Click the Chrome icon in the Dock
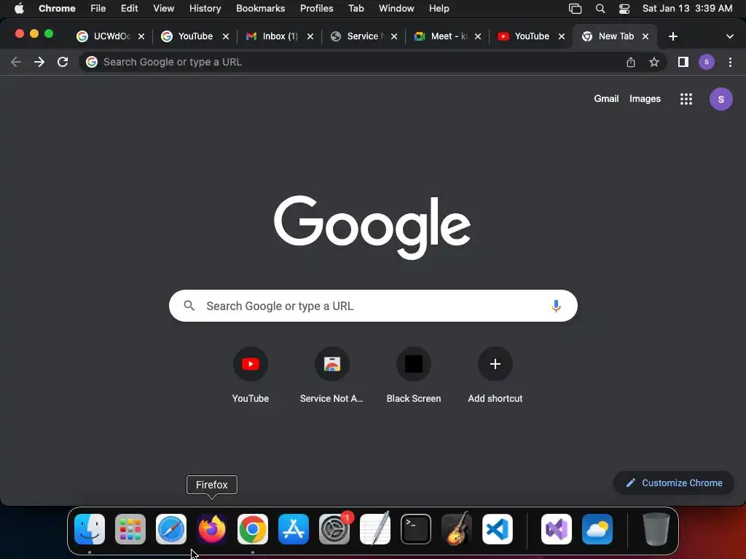Viewport: 746px width, 559px height. [x=253, y=529]
